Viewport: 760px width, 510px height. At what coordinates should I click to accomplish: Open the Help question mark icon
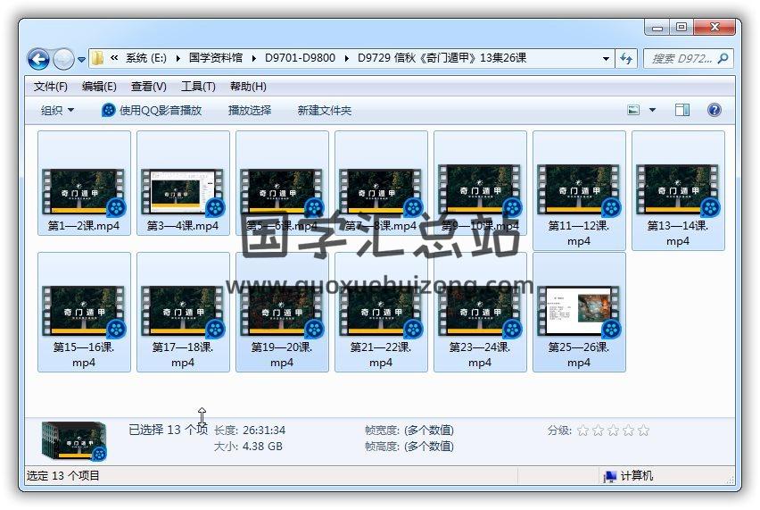tap(714, 110)
